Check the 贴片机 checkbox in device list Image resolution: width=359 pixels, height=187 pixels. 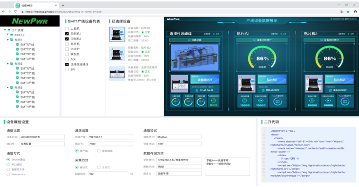pyautogui.click(x=67, y=44)
